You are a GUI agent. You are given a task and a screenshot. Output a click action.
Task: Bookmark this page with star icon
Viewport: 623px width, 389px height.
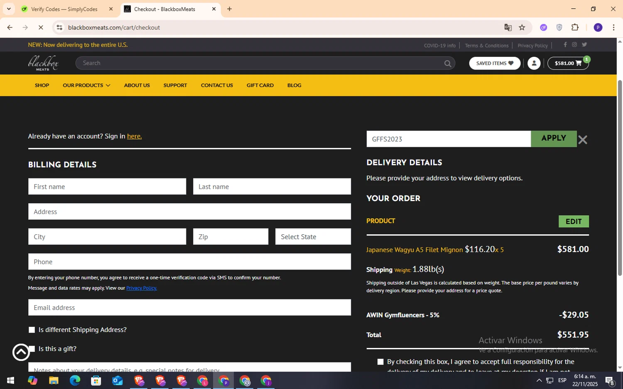[x=522, y=27]
